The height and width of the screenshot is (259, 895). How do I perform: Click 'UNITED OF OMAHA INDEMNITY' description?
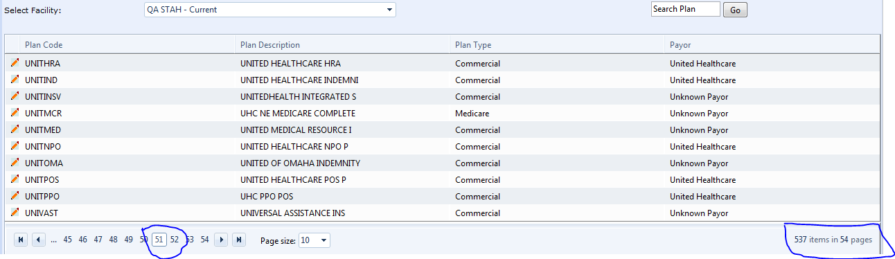tap(300, 163)
